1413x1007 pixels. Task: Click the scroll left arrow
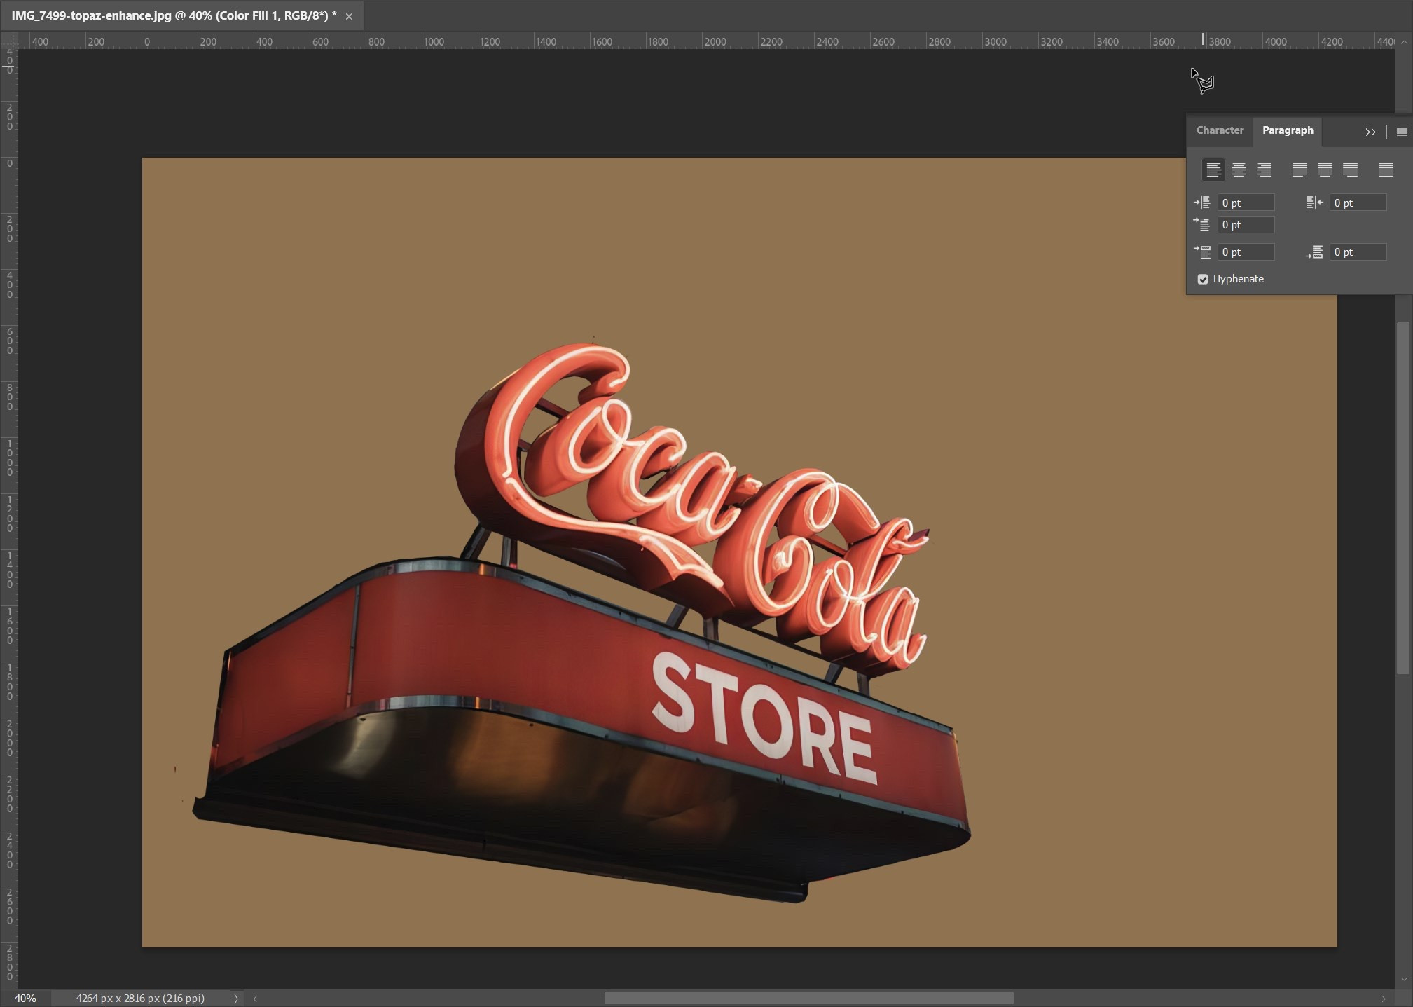coord(255,999)
